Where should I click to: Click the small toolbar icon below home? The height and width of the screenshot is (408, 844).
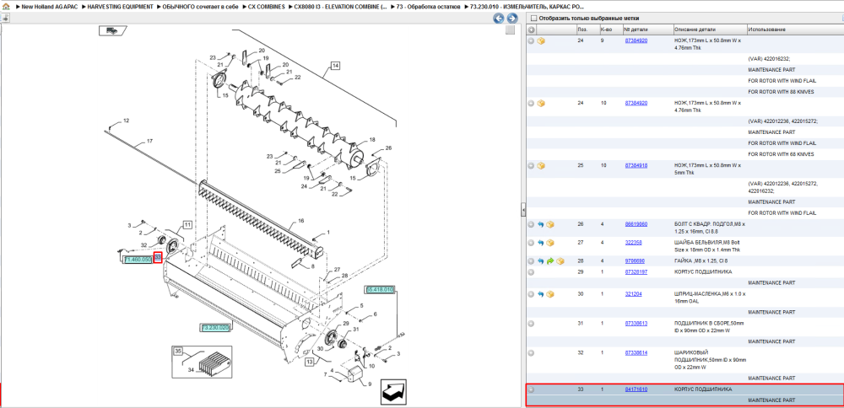click(x=5, y=18)
